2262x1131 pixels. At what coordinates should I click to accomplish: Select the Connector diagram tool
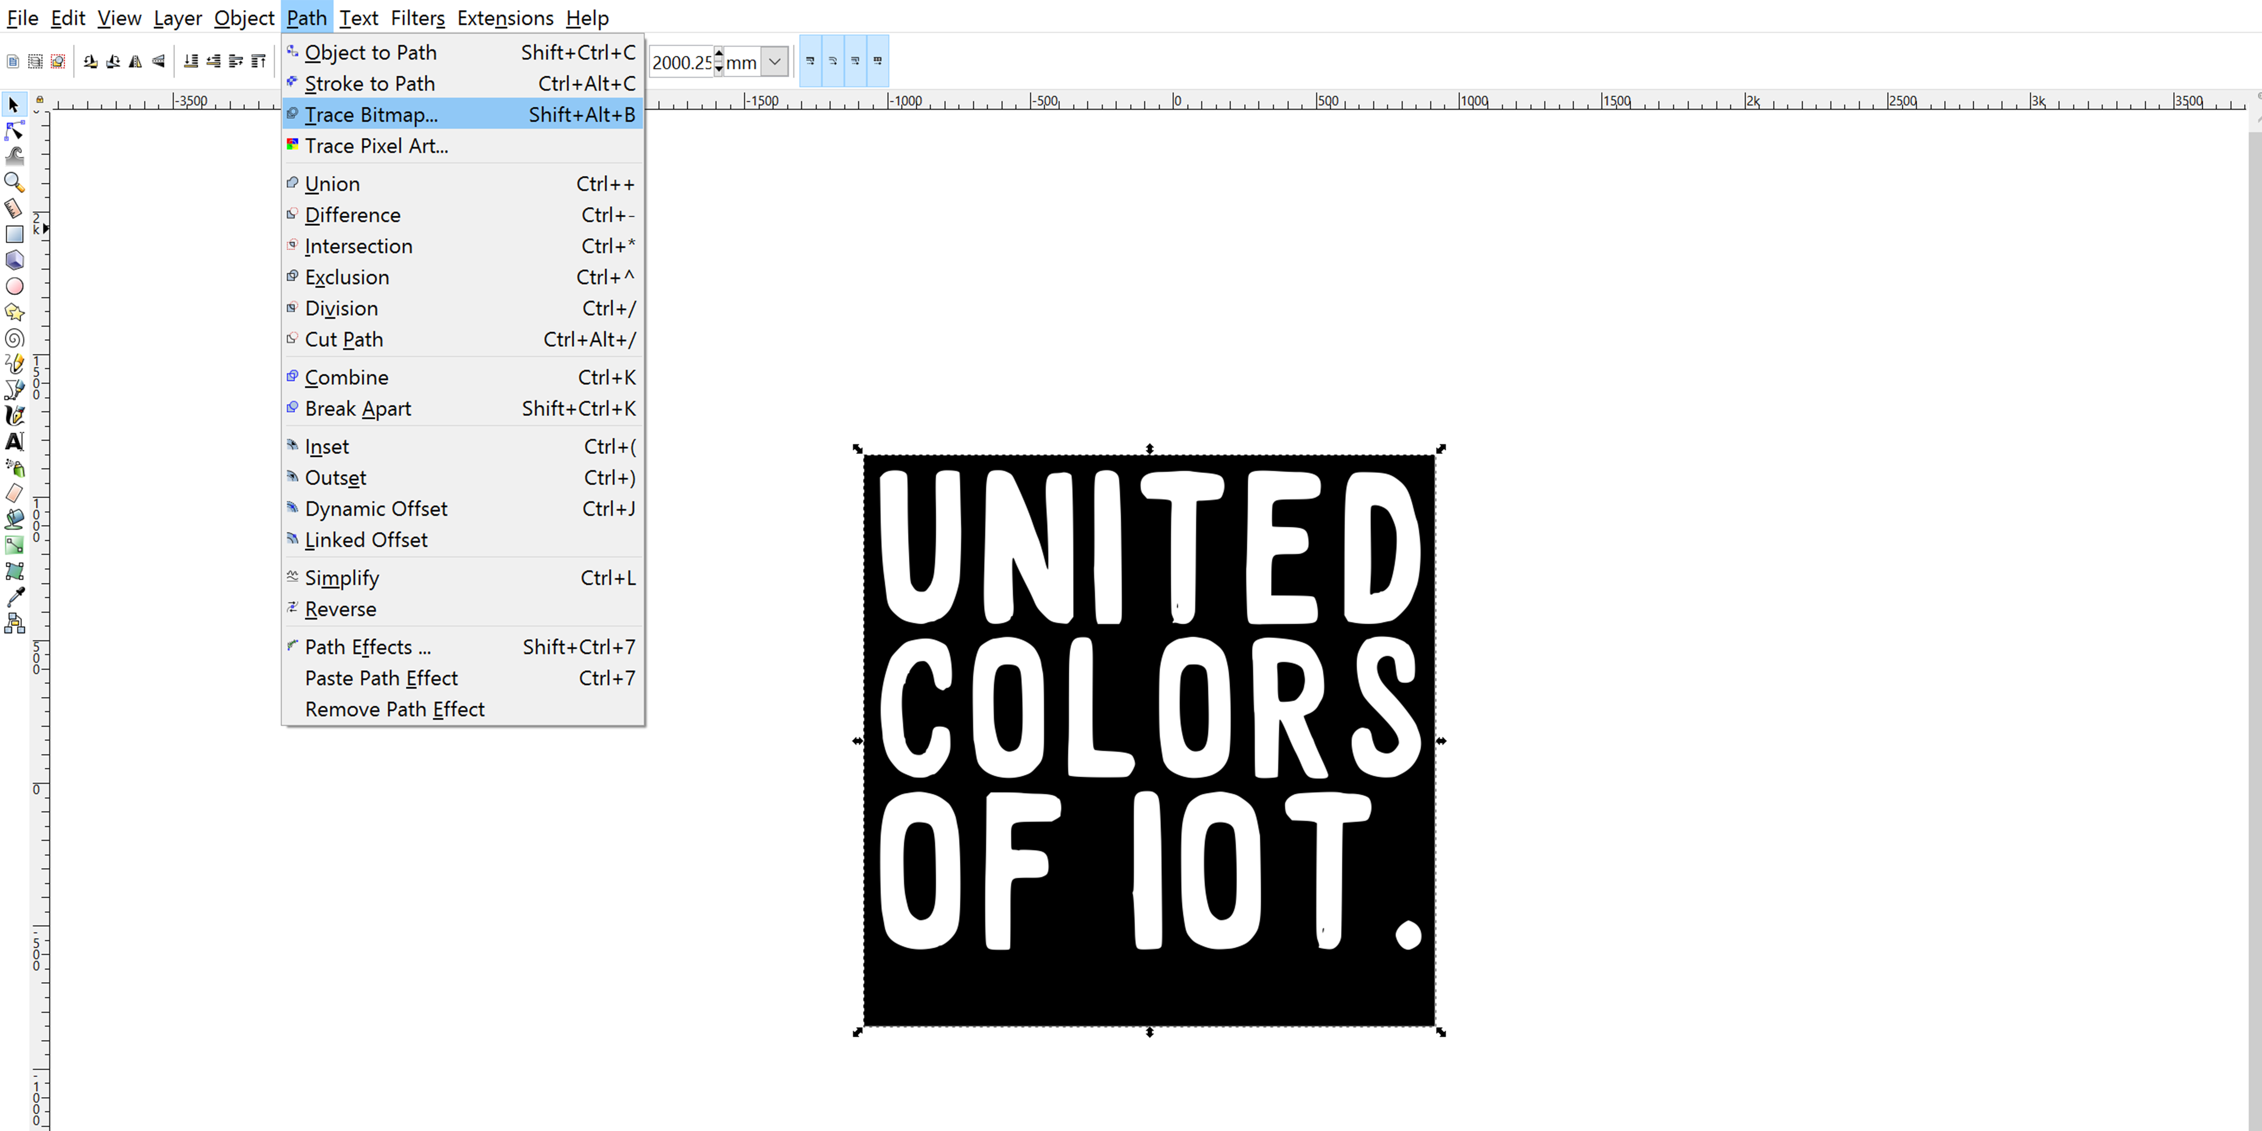click(14, 624)
